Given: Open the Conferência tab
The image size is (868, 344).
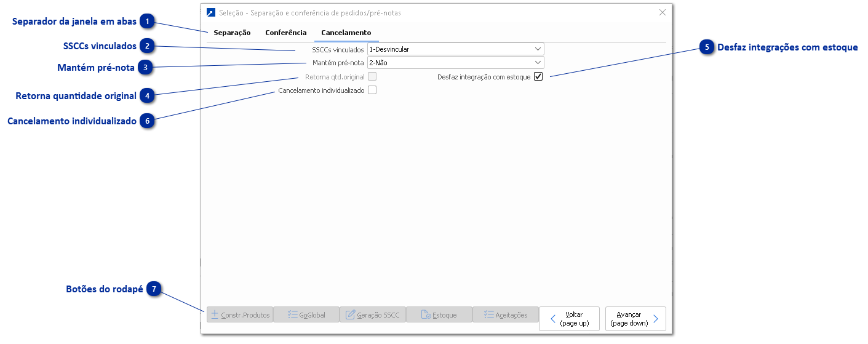Looking at the screenshot, I should (285, 33).
